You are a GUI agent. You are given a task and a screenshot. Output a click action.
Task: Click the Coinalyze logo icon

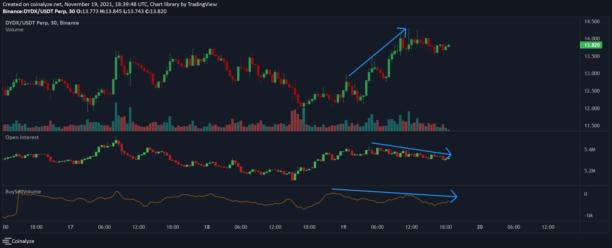click(7, 241)
